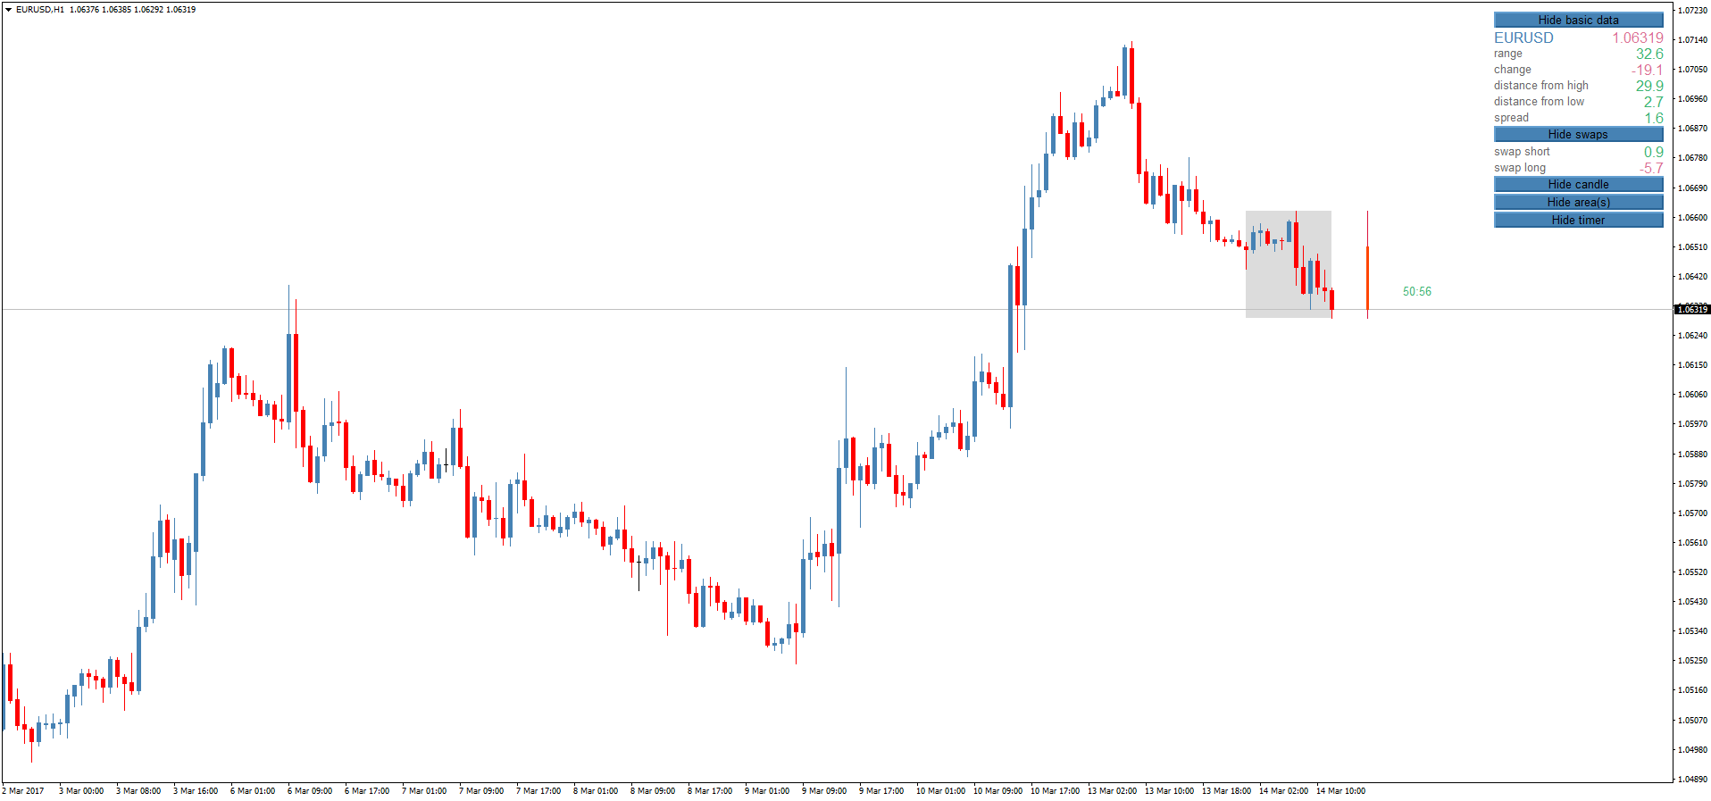Select the gray highlighted area rectangle

[x=1288, y=264]
